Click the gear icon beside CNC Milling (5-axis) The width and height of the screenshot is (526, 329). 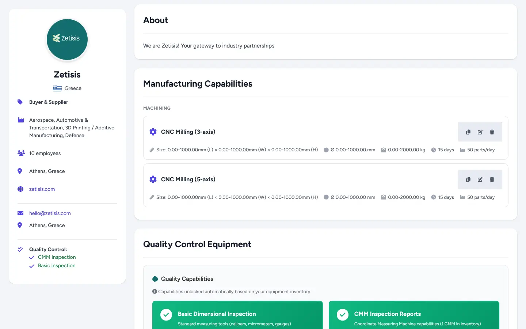[153, 179]
